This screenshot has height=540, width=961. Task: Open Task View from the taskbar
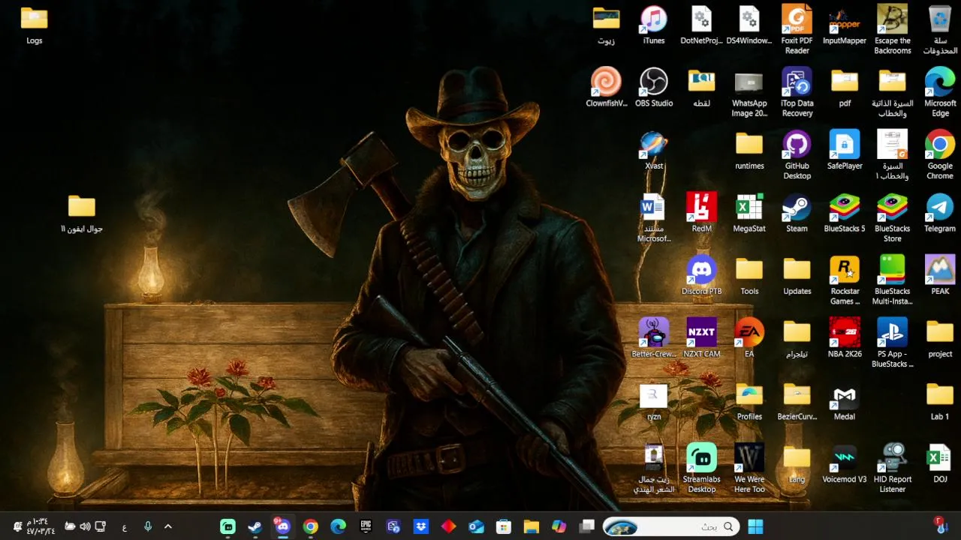tap(587, 526)
